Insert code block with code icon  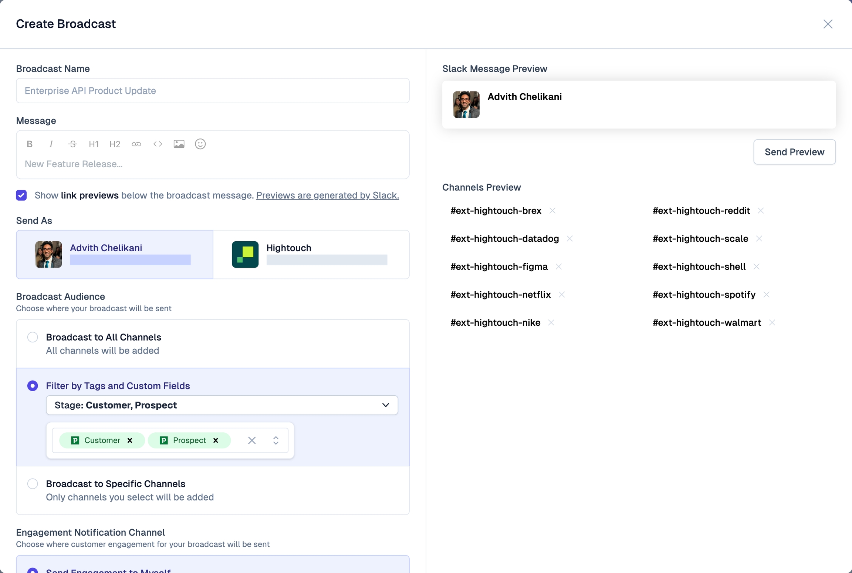[x=158, y=144]
